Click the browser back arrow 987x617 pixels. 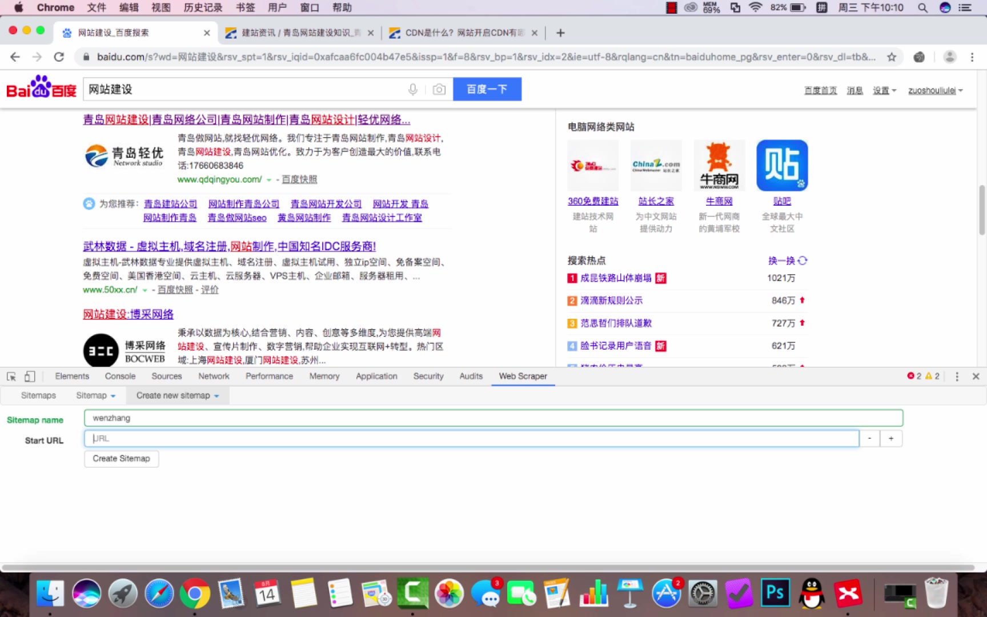click(x=15, y=57)
